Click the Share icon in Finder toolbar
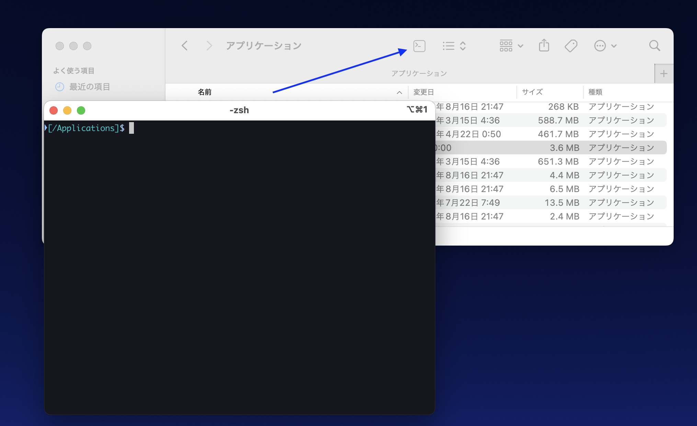Screen dimensions: 697x426 coord(544,45)
